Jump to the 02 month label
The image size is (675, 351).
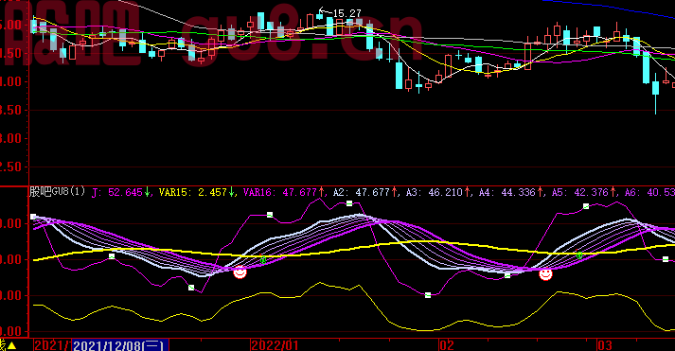click(x=447, y=345)
